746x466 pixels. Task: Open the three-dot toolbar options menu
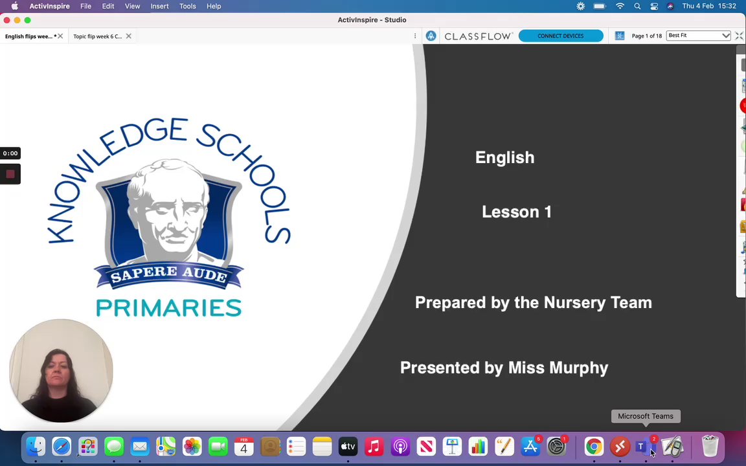(415, 36)
